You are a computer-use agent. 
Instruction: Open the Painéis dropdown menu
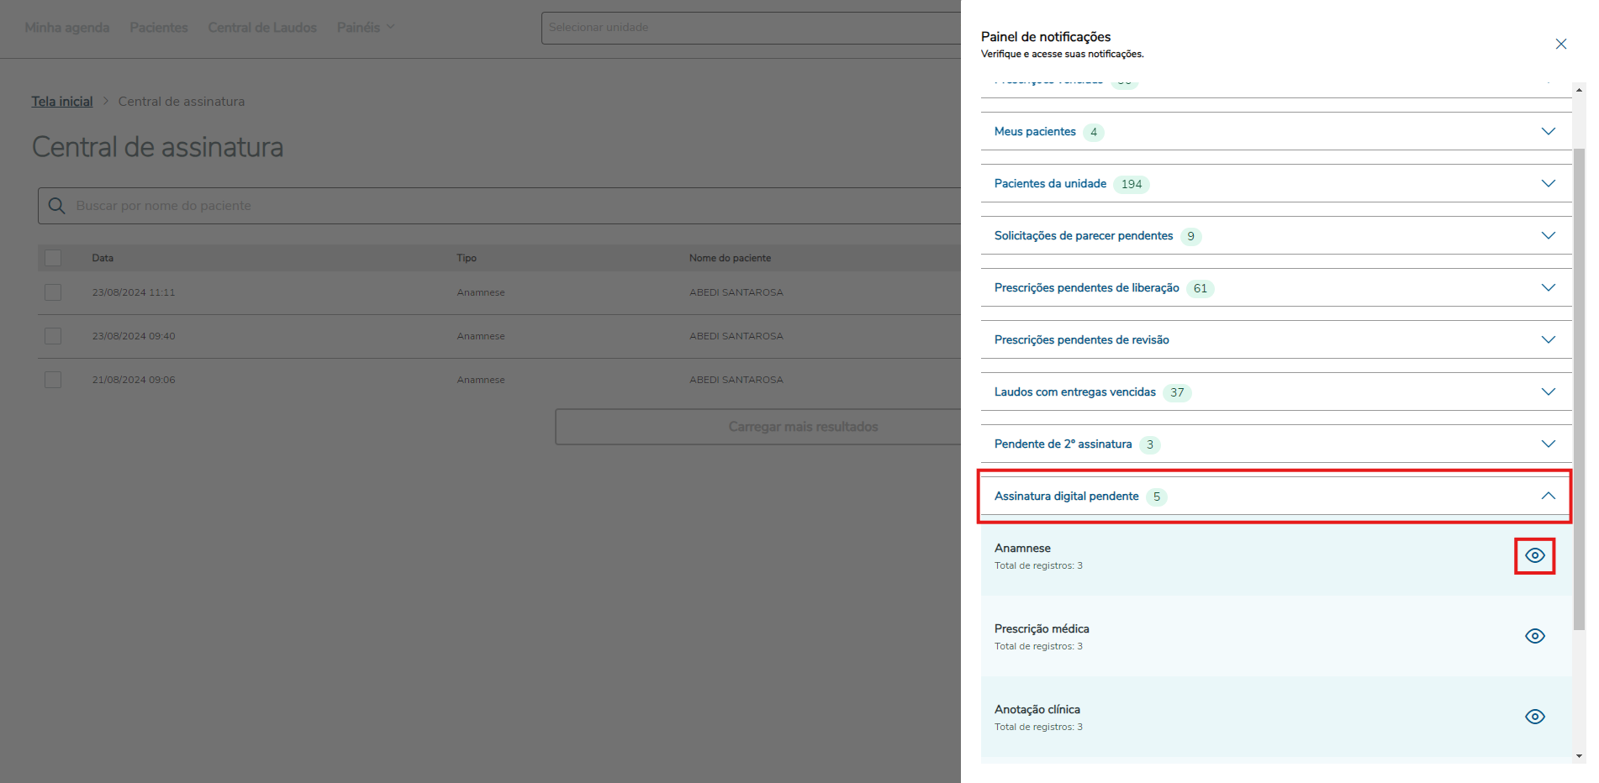click(366, 28)
